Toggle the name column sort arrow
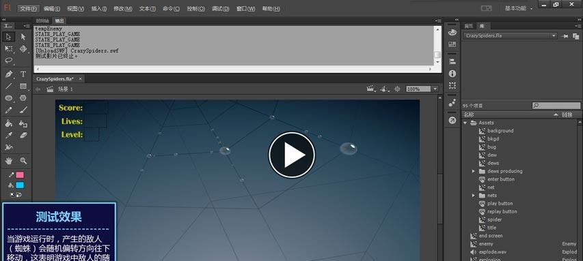The height and width of the screenshot is (261, 583). (x=556, y=115)
